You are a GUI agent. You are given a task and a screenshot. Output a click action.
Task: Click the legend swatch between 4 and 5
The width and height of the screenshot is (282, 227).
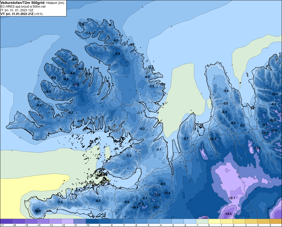pos(264,221)
